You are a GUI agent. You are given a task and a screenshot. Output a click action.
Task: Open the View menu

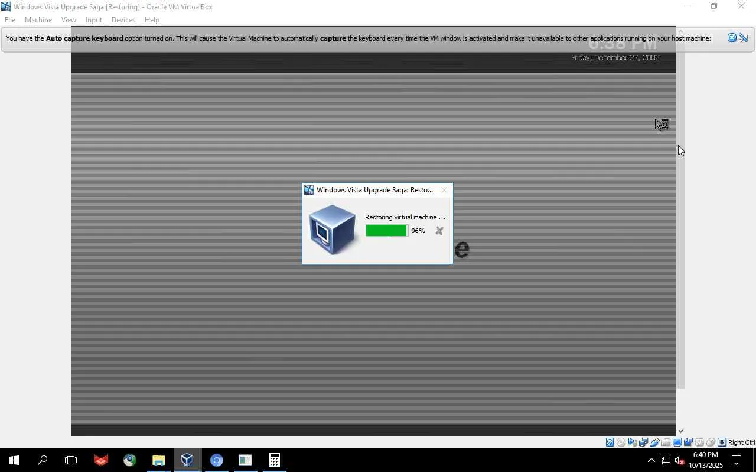69,19
